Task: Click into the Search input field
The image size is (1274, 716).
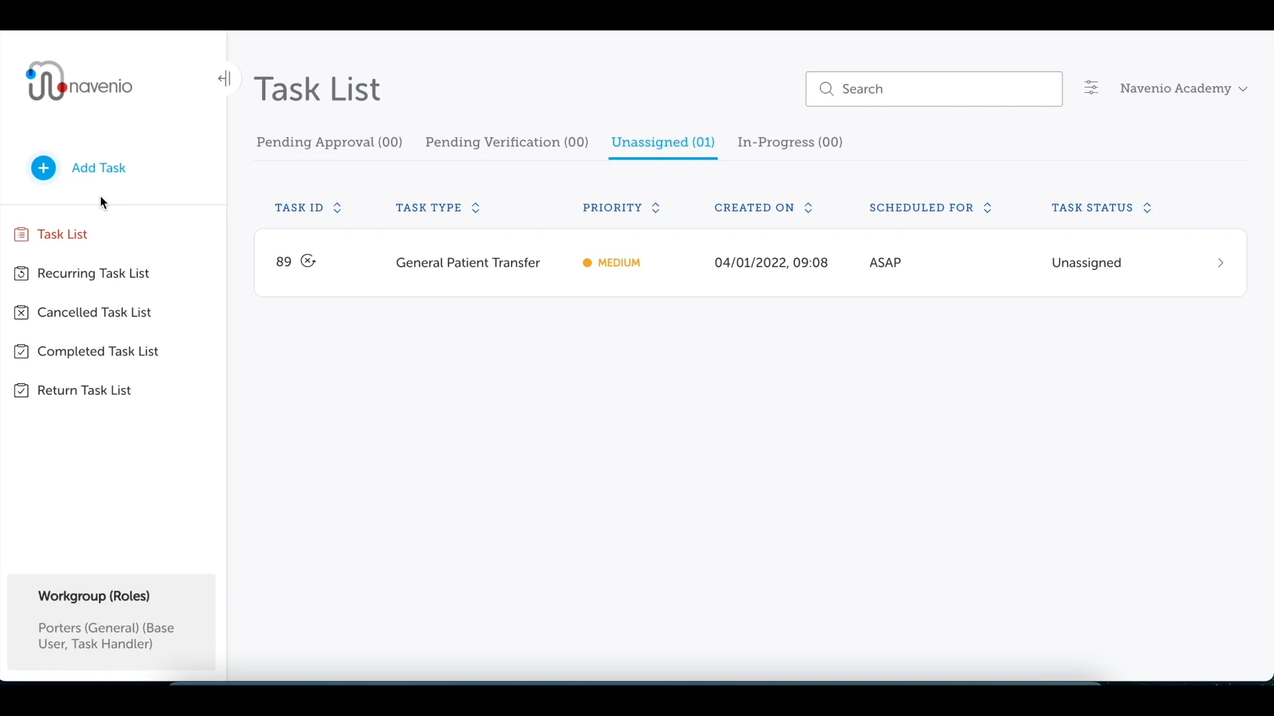Action: click(x=934, y=89)
